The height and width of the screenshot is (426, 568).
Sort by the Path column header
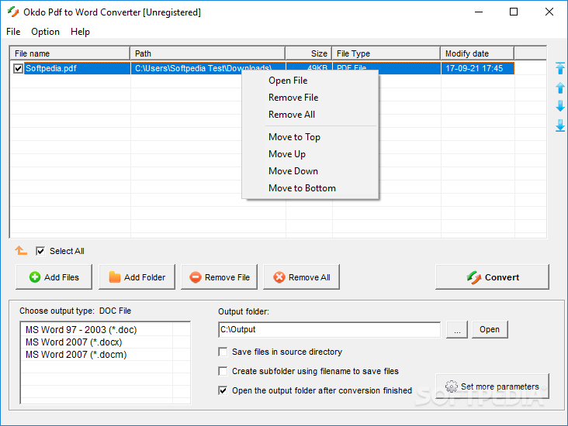[208, 53]
